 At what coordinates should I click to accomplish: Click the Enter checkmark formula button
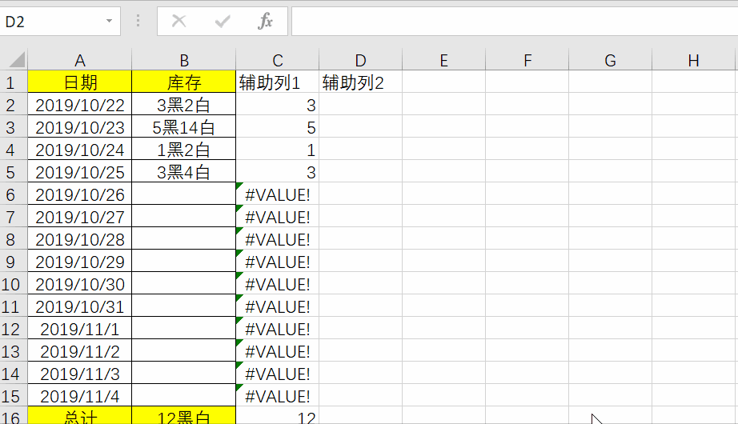[223, 21]
